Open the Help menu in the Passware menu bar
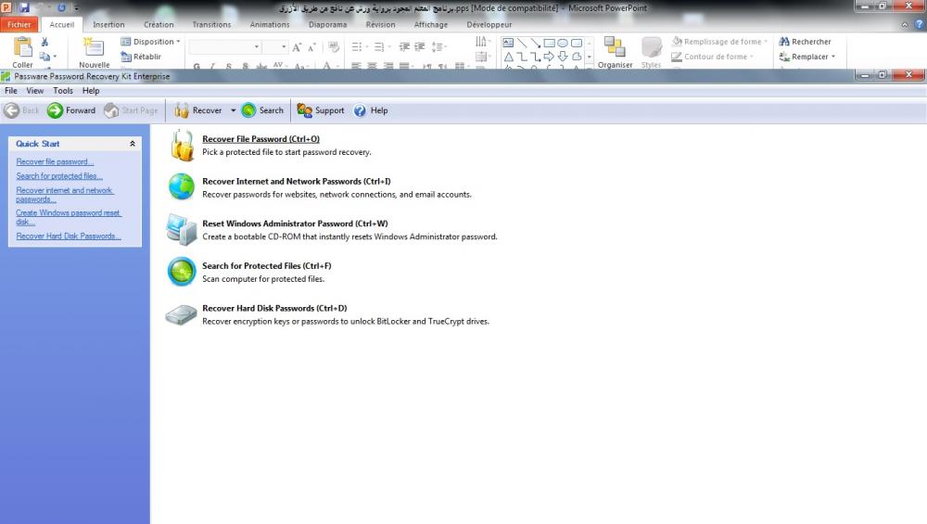 click(x=91, y=91)
